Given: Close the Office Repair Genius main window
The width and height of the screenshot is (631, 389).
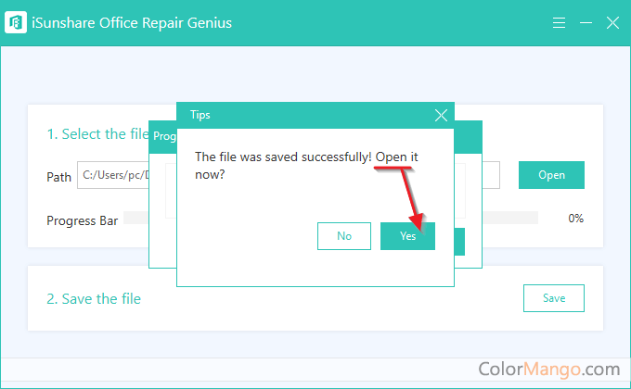Looking at the screenshot, I should point(612,23).
